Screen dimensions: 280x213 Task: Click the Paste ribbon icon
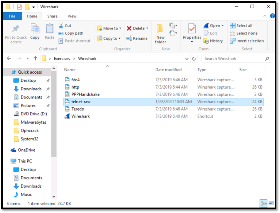click(x=49, y=29)
